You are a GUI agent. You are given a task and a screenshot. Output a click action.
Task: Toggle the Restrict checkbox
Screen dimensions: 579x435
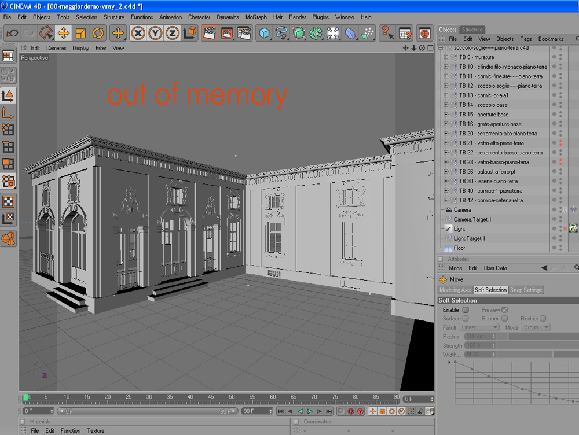543,318
